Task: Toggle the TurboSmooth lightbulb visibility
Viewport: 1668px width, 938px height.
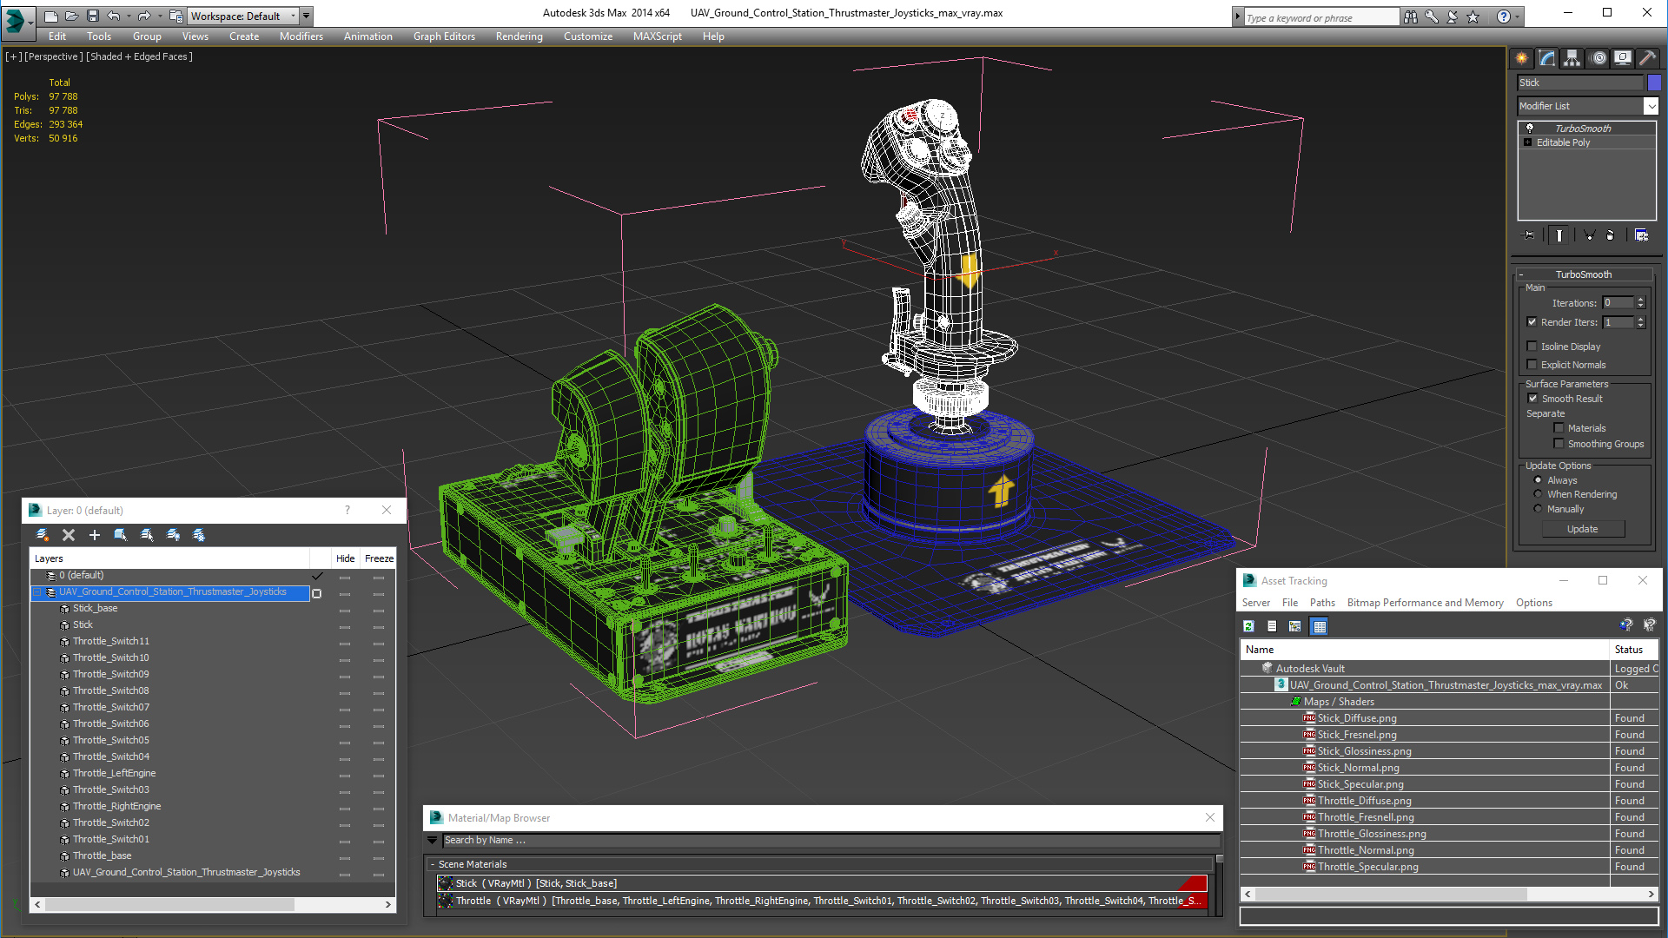Action: pos(1530,129)
